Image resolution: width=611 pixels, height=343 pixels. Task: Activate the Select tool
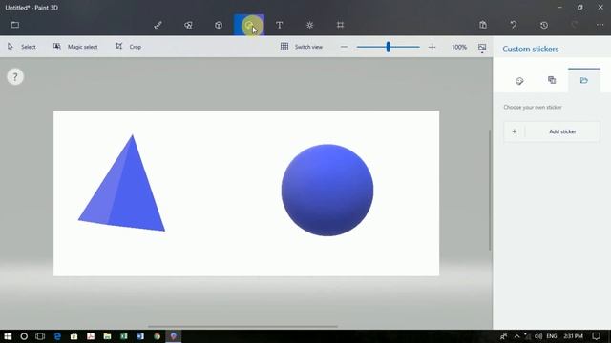point(21,47)
